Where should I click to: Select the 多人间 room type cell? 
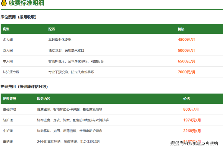8,40
